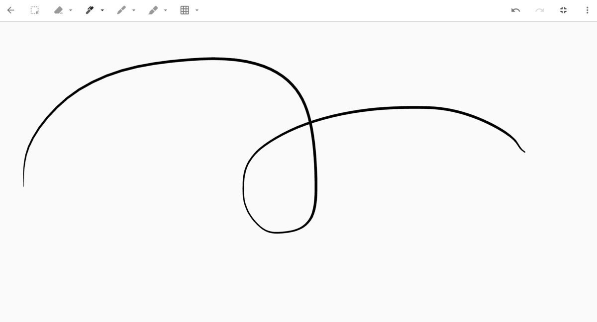Open the three-dot overflow menu
Viewport: 597px width, 322px height.
pos(587,10)
